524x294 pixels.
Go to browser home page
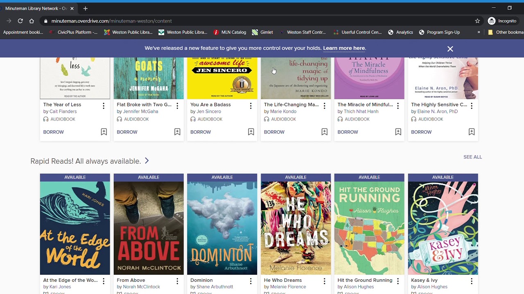[32, 21]
